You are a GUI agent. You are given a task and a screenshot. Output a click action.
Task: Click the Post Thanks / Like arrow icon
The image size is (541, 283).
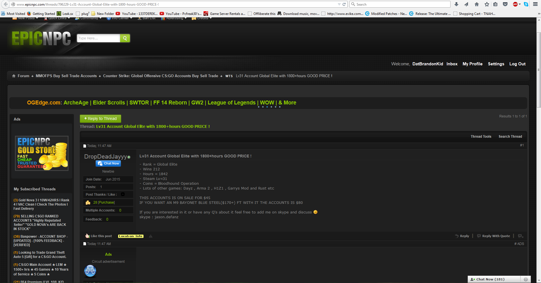(x=123, y=194)
